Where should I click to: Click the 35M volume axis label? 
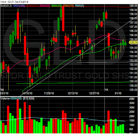pos(132,103)
